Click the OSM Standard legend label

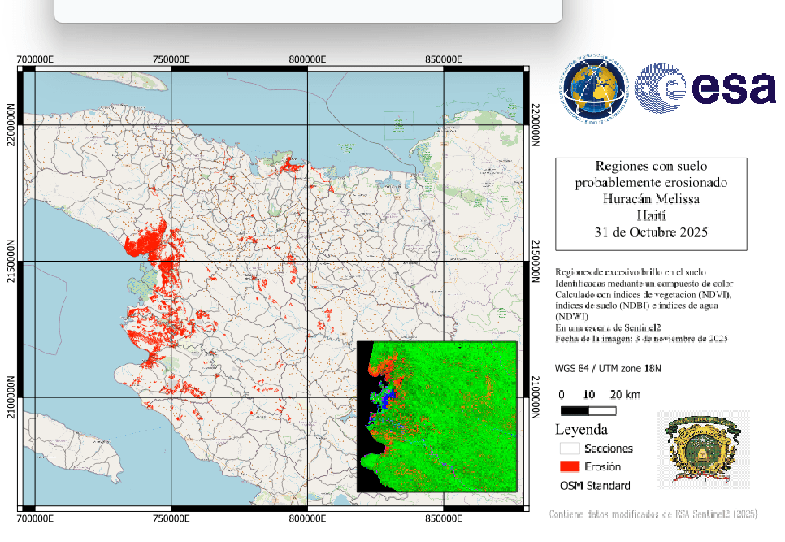point(594,486)
